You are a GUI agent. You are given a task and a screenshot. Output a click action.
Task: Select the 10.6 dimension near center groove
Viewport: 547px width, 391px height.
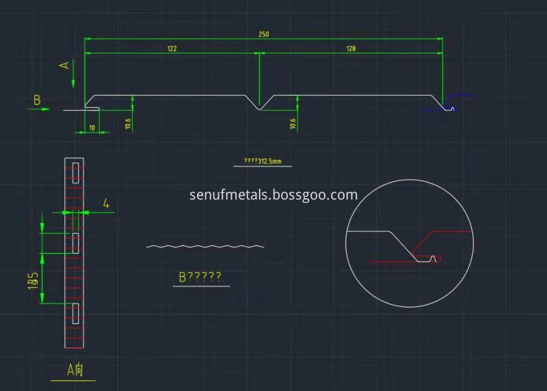[x=293, y=124]
